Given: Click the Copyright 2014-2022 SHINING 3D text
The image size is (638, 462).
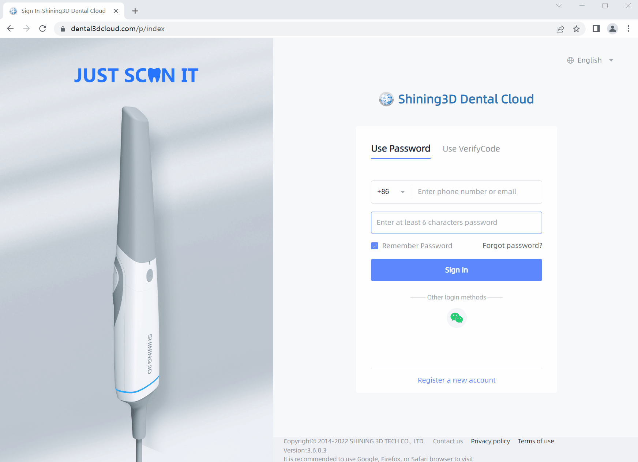Looking at the screenshot, I should click(x=354, y=441).
